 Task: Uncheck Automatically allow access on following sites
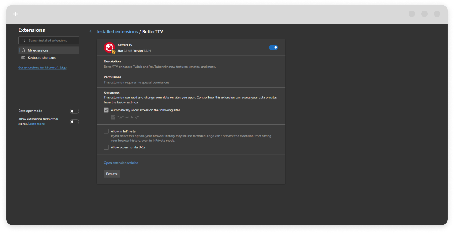point(106,110)
